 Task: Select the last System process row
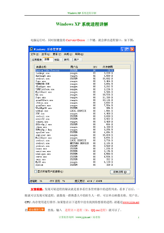coord(74,165)
